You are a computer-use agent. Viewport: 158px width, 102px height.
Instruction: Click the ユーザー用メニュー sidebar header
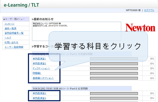tap(16, 19)
